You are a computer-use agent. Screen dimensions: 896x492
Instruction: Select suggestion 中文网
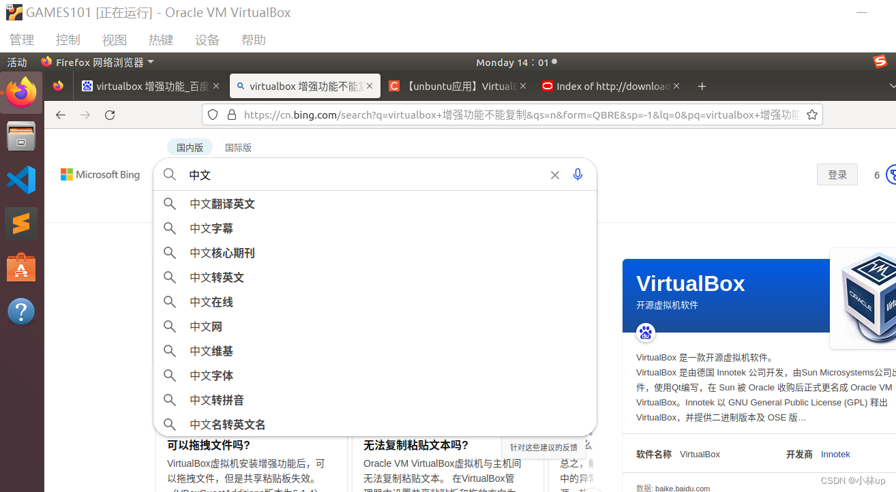375,326
